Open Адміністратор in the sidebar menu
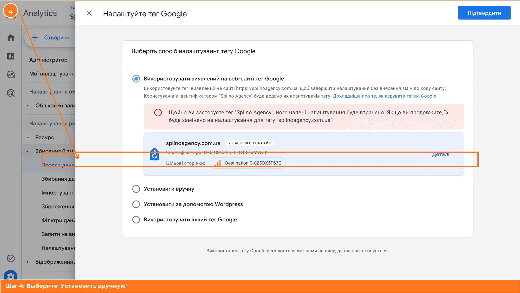The height and width of the screenshot is (293, 520). pos(48,60)
